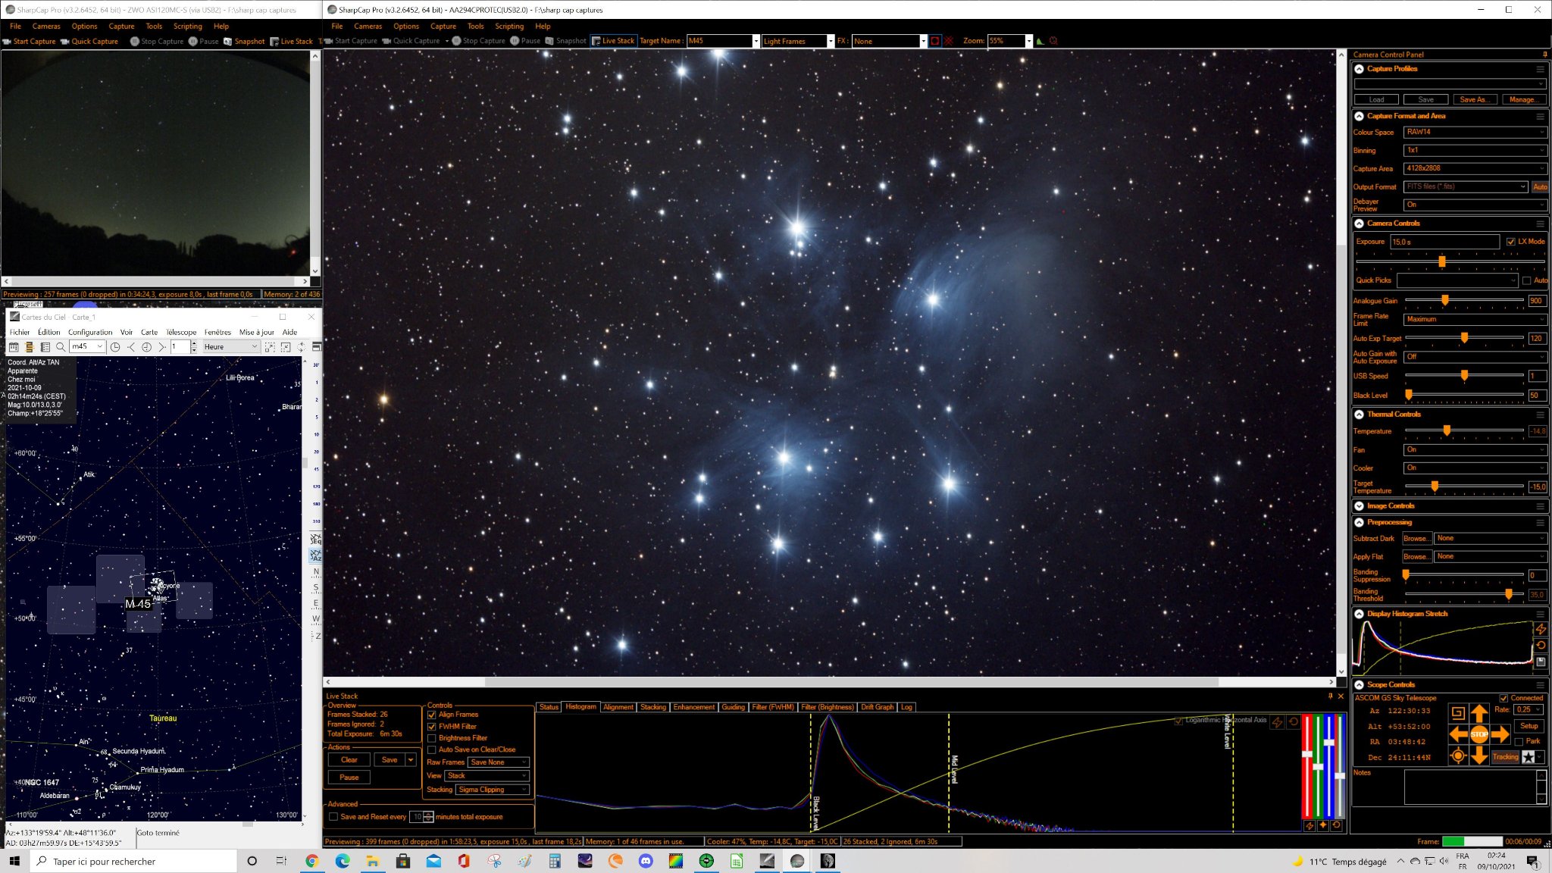Image resolution: width=1552 pixels, height=873 pixels.
Task: Stop the telescope mount movement
Action: [1479, 734]
